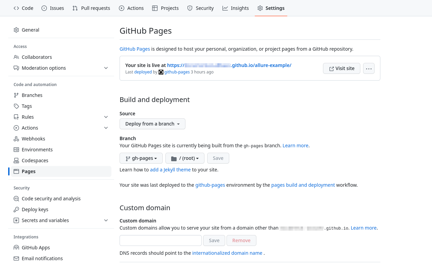432x267 pixels.
Task: Click the github-pages bot avatar
Action: pyautogui.click(x=161, y=72)
